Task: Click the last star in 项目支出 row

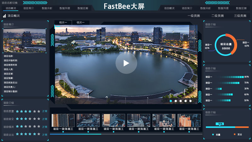Action: pos(39,134)
